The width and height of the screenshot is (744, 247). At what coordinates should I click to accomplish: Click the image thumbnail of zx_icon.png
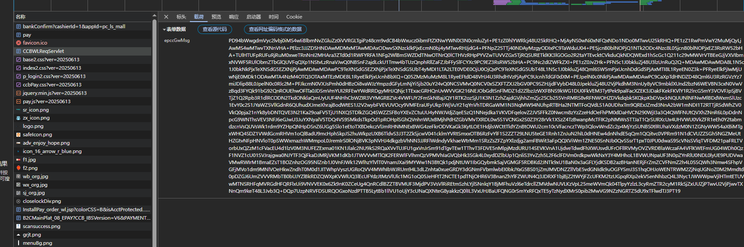point(19,118)
